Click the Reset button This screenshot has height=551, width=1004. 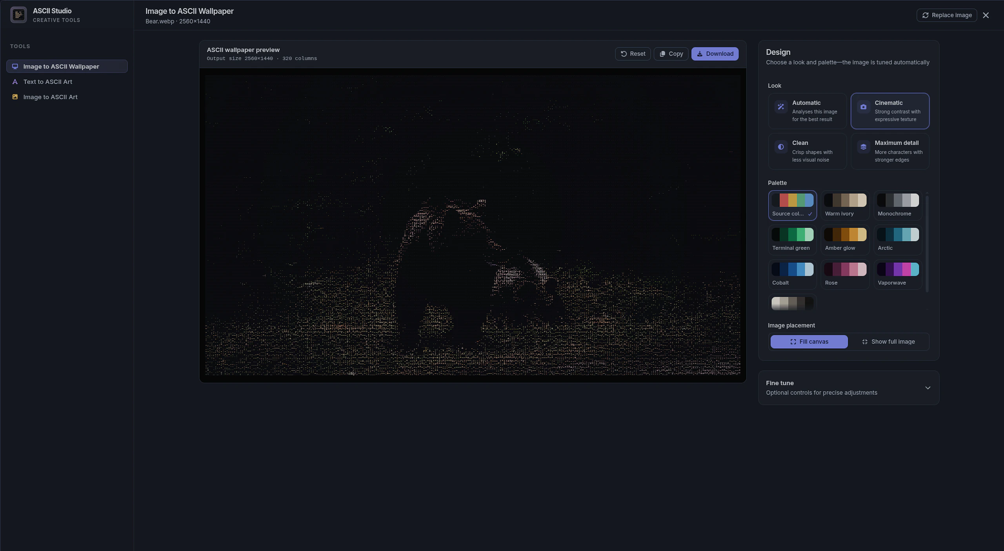(633, 54)
